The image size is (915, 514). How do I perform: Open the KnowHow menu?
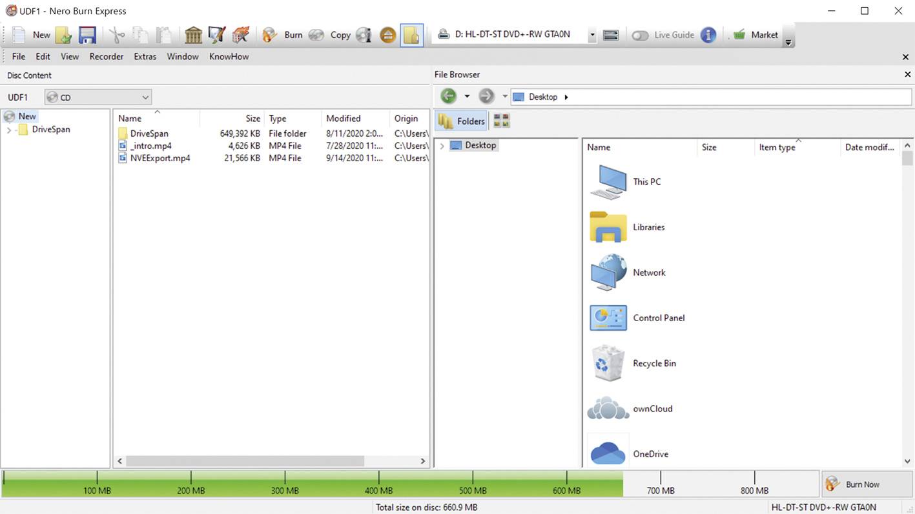coord(229,56)
